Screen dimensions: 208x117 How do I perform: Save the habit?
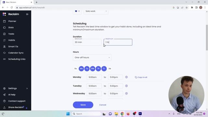click(83, 105)
